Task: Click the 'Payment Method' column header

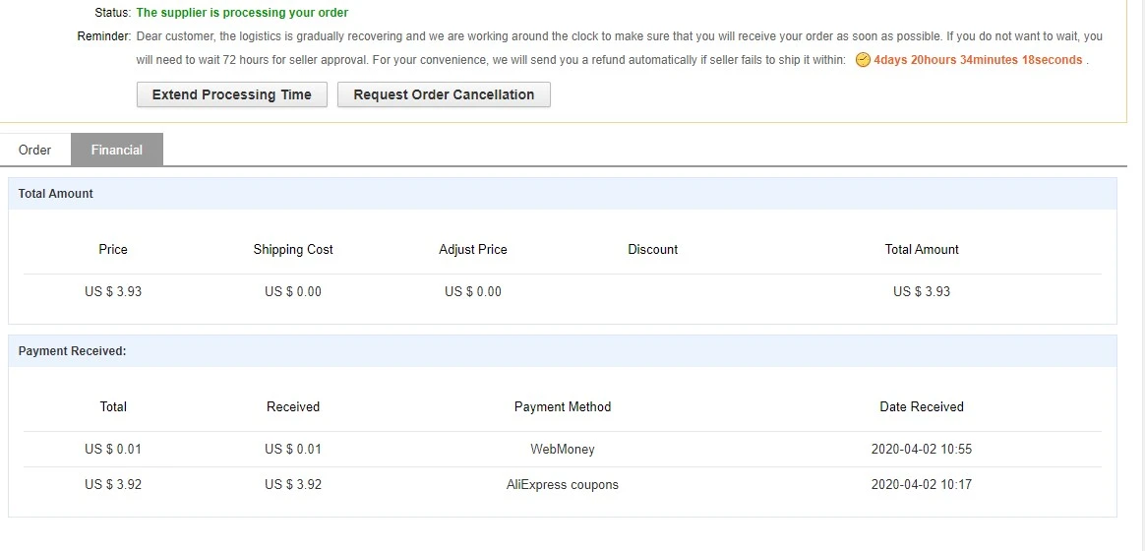Action: (x=563, y=406)
